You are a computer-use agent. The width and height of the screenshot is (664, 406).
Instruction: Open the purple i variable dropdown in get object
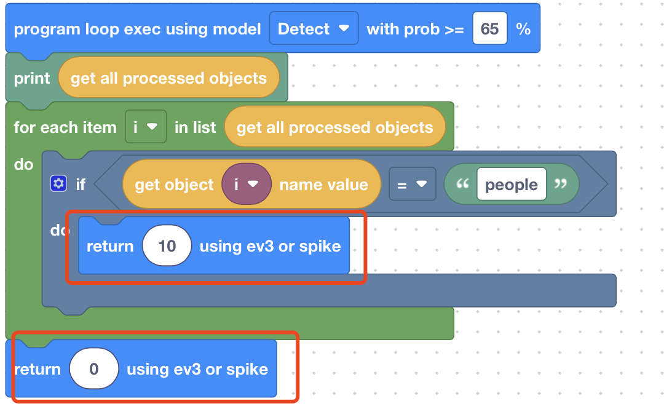[245, 184]
